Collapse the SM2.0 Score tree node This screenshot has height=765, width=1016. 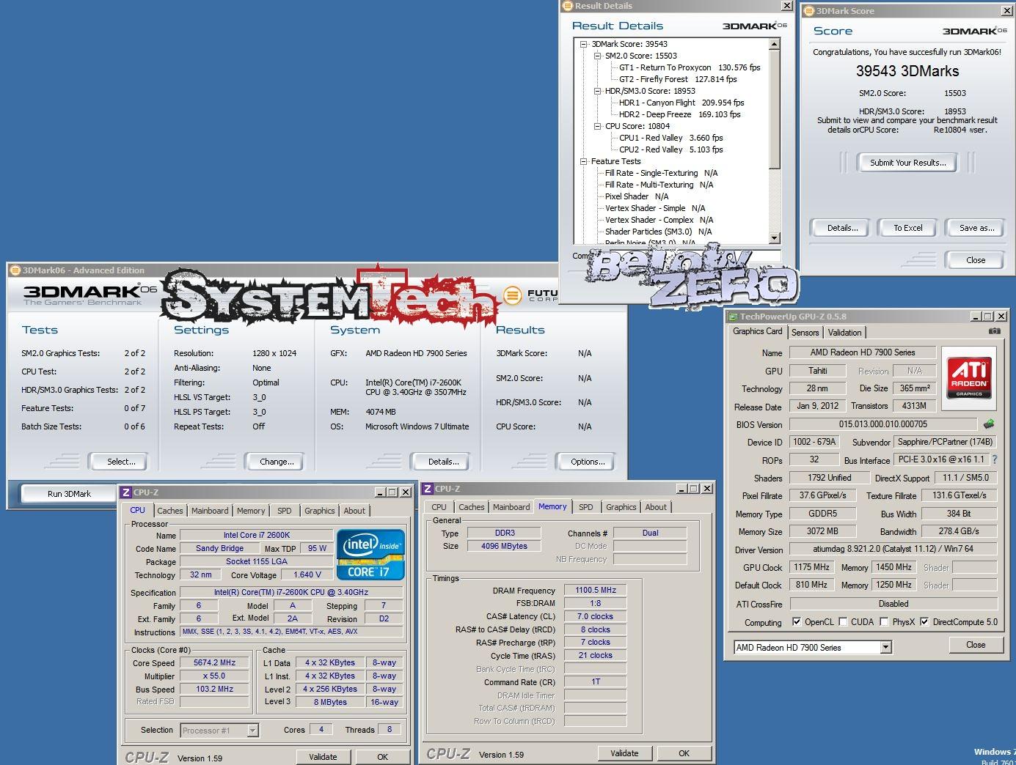point(598,56)
